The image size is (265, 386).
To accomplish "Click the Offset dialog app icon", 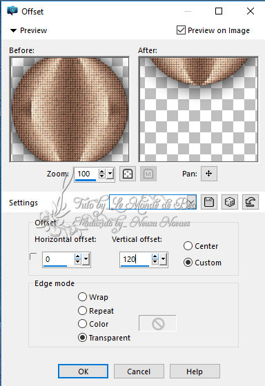I will click(x=12, y=11).
